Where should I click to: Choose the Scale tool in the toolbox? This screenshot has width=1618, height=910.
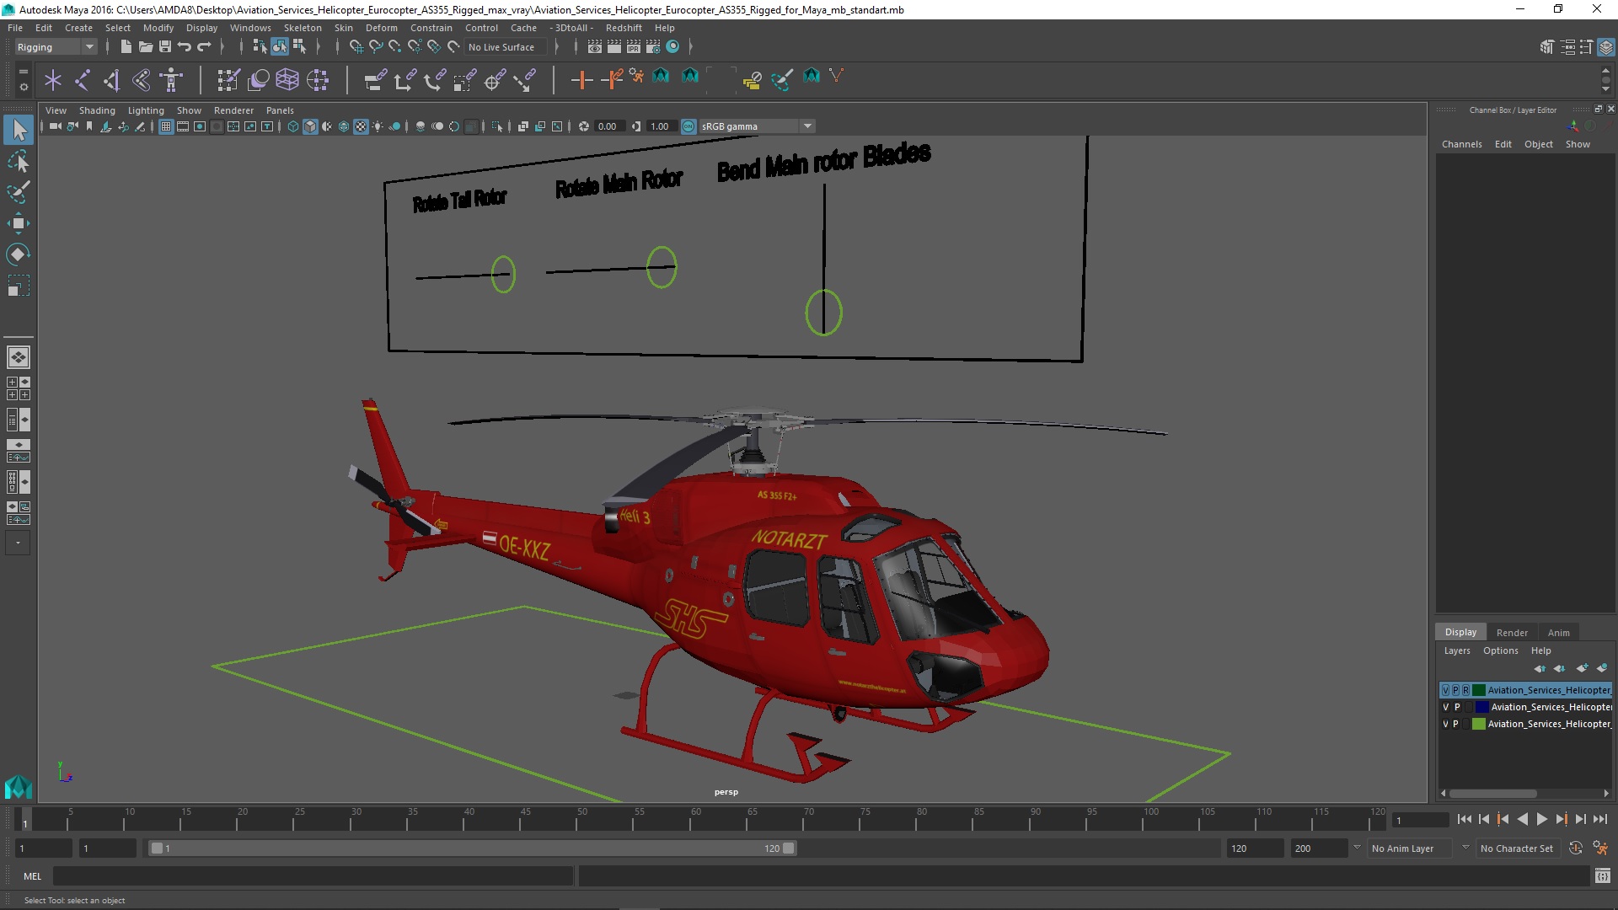(x=19, y=285)
